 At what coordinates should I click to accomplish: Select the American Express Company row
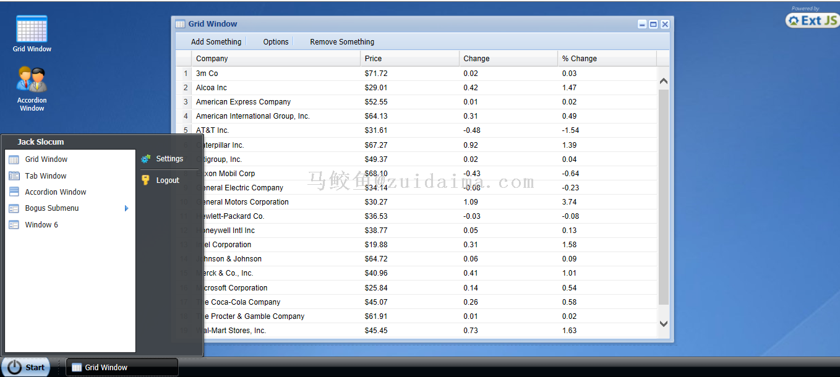coord(416,102)
